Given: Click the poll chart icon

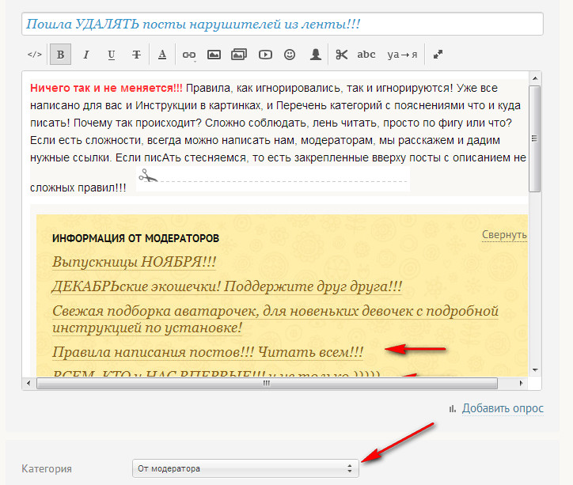Looking at the screenshot, I should coord(453,409).
